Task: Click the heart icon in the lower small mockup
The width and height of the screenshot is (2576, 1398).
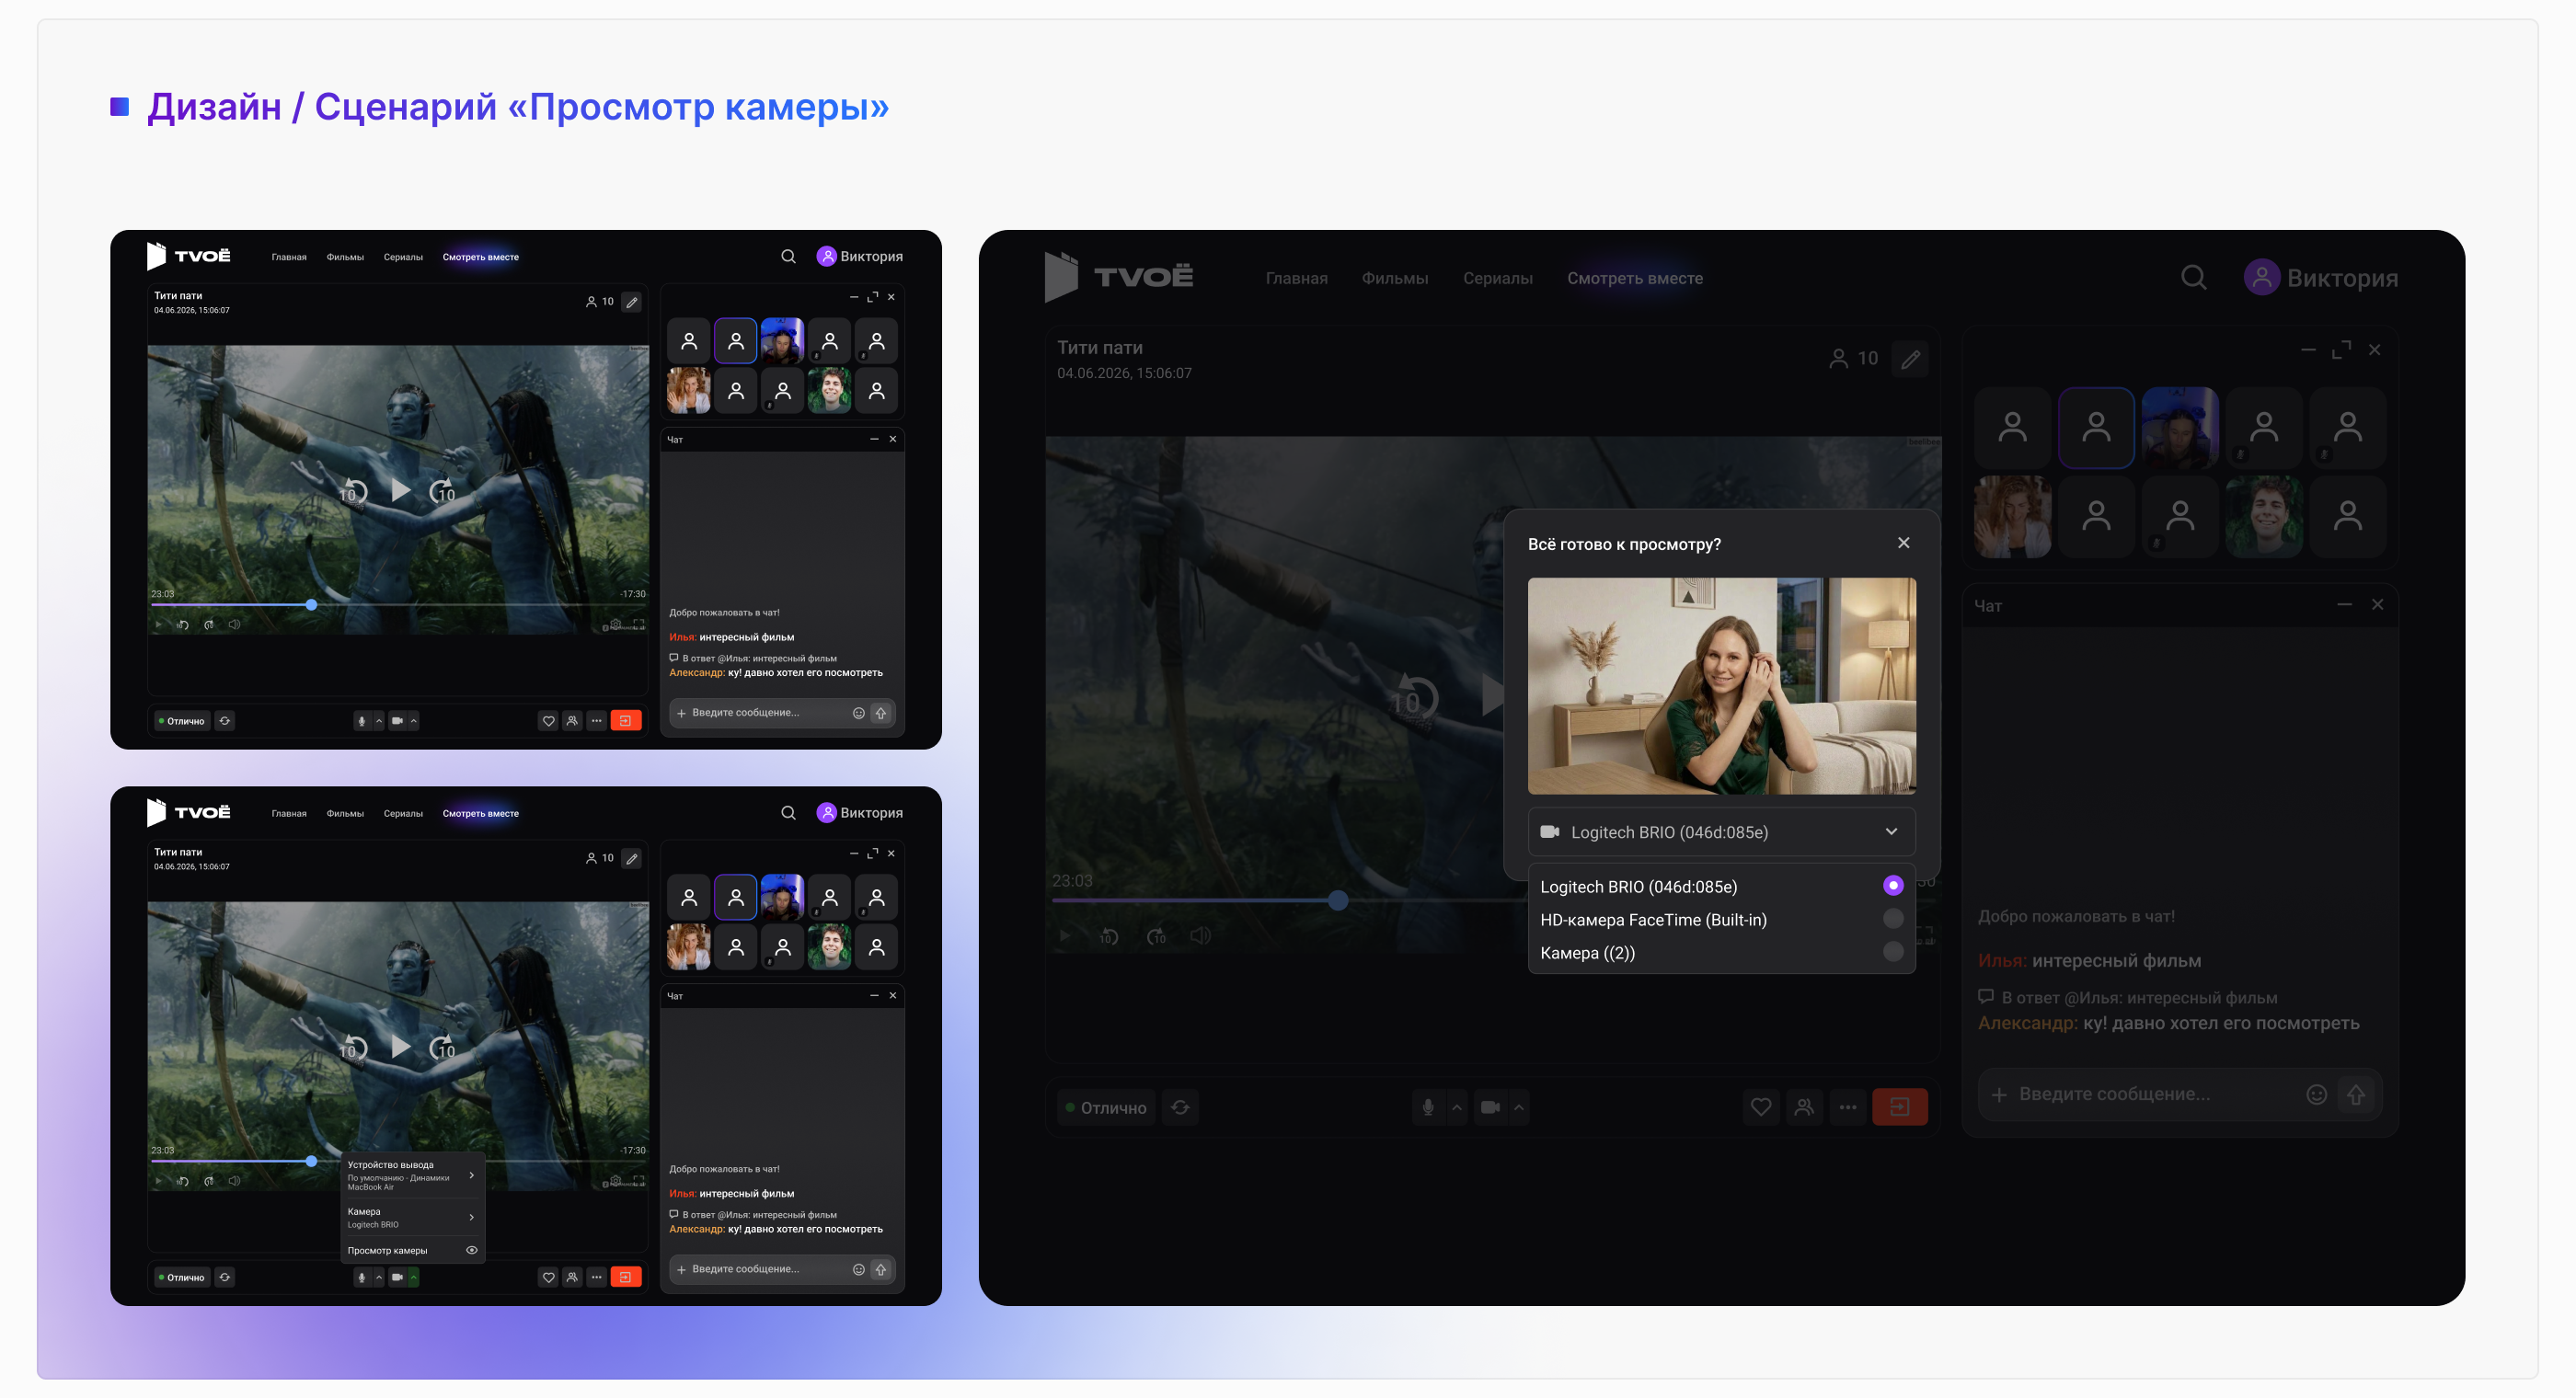Action: pos(548,1277)
